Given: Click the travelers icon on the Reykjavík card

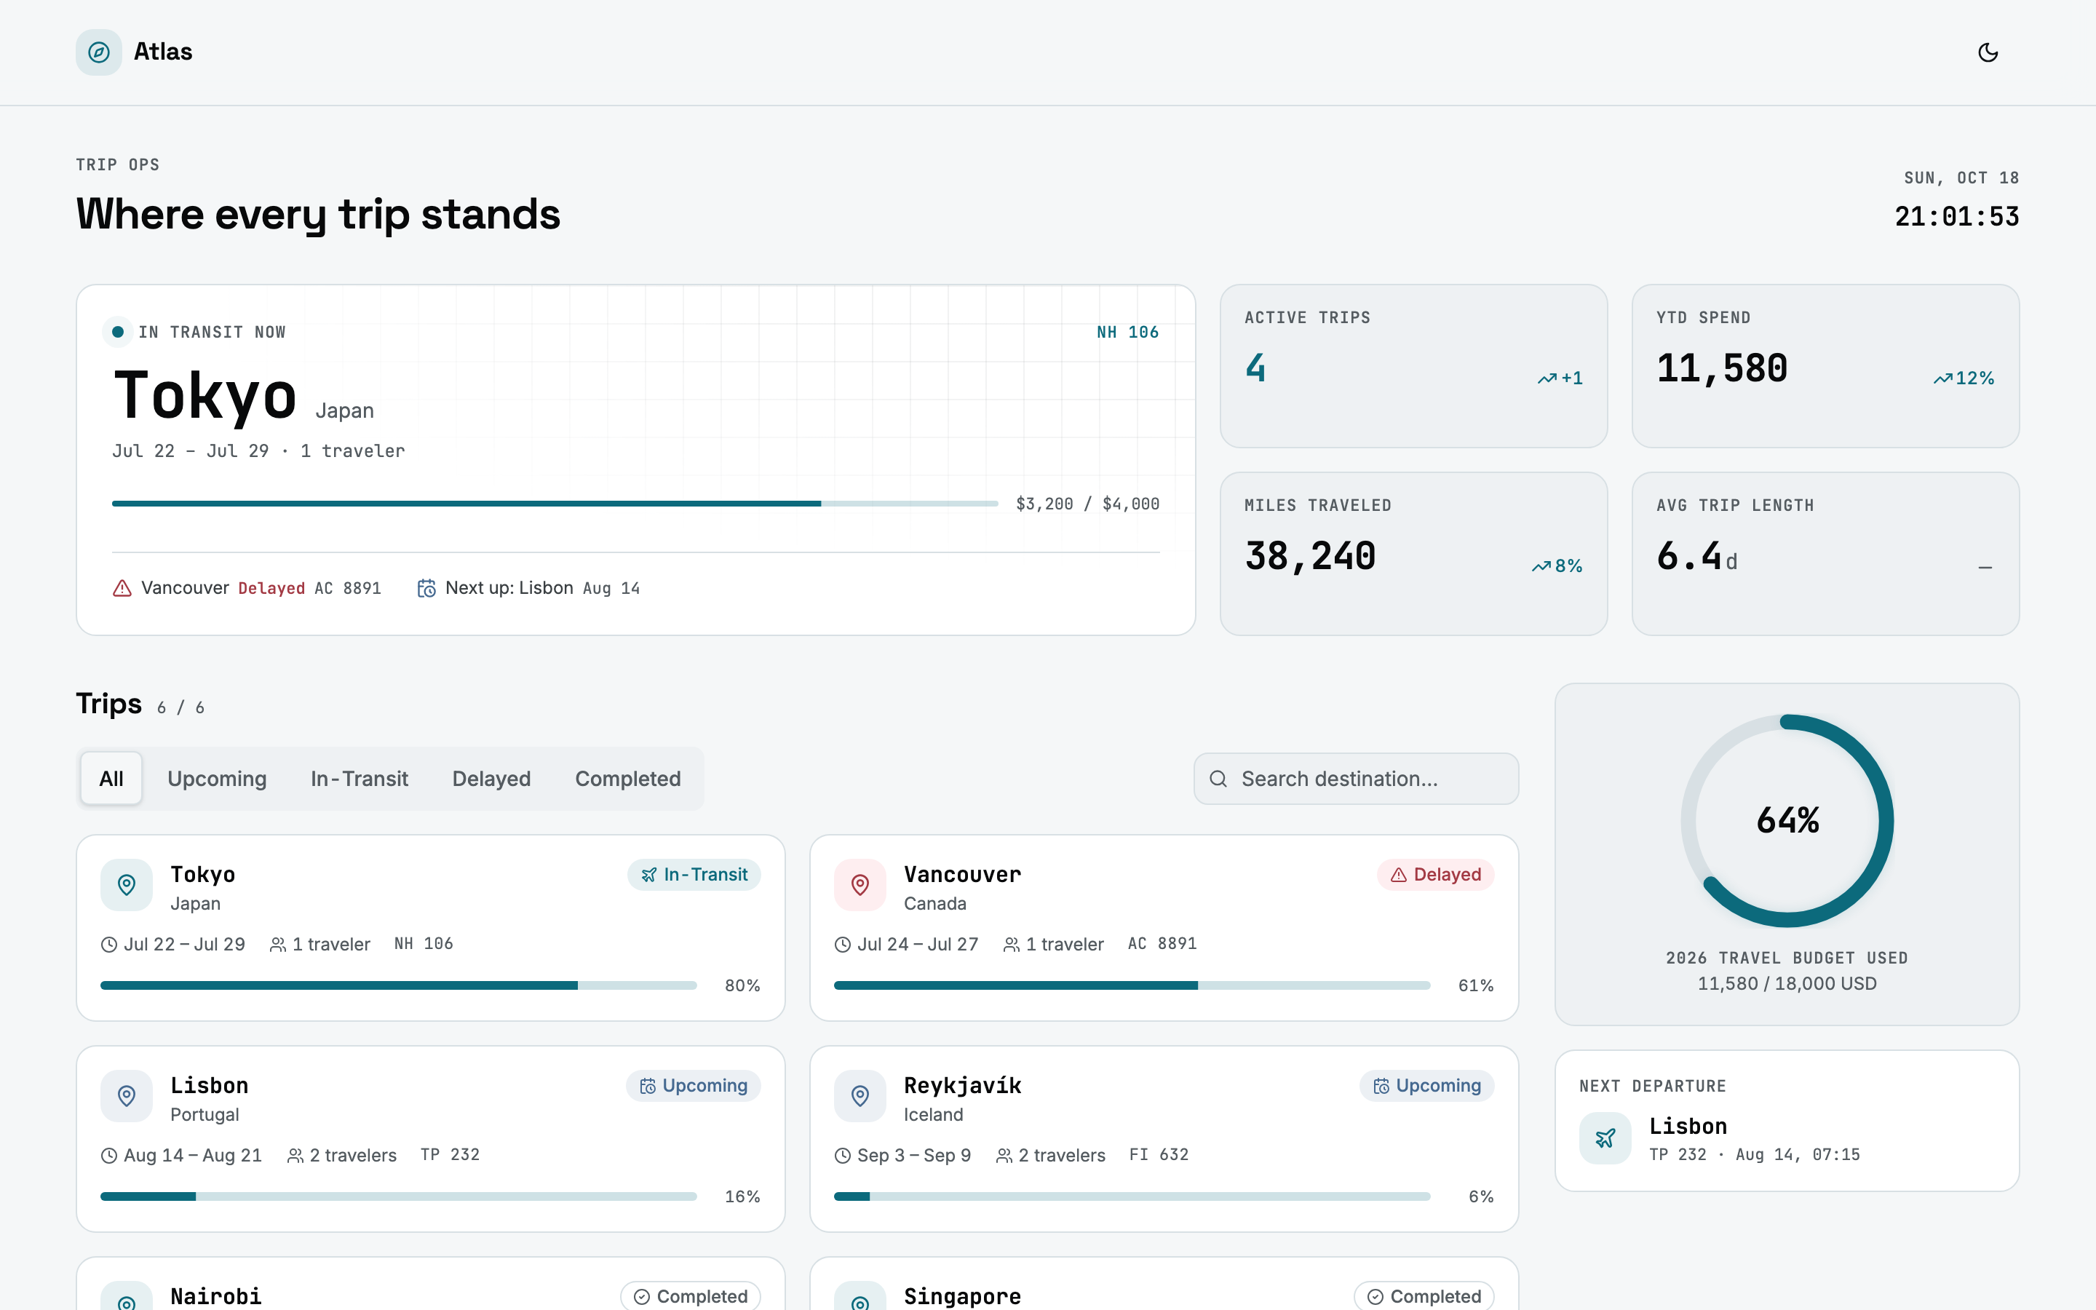Looking at the screenshot, I should (x=1004, y=1156).
